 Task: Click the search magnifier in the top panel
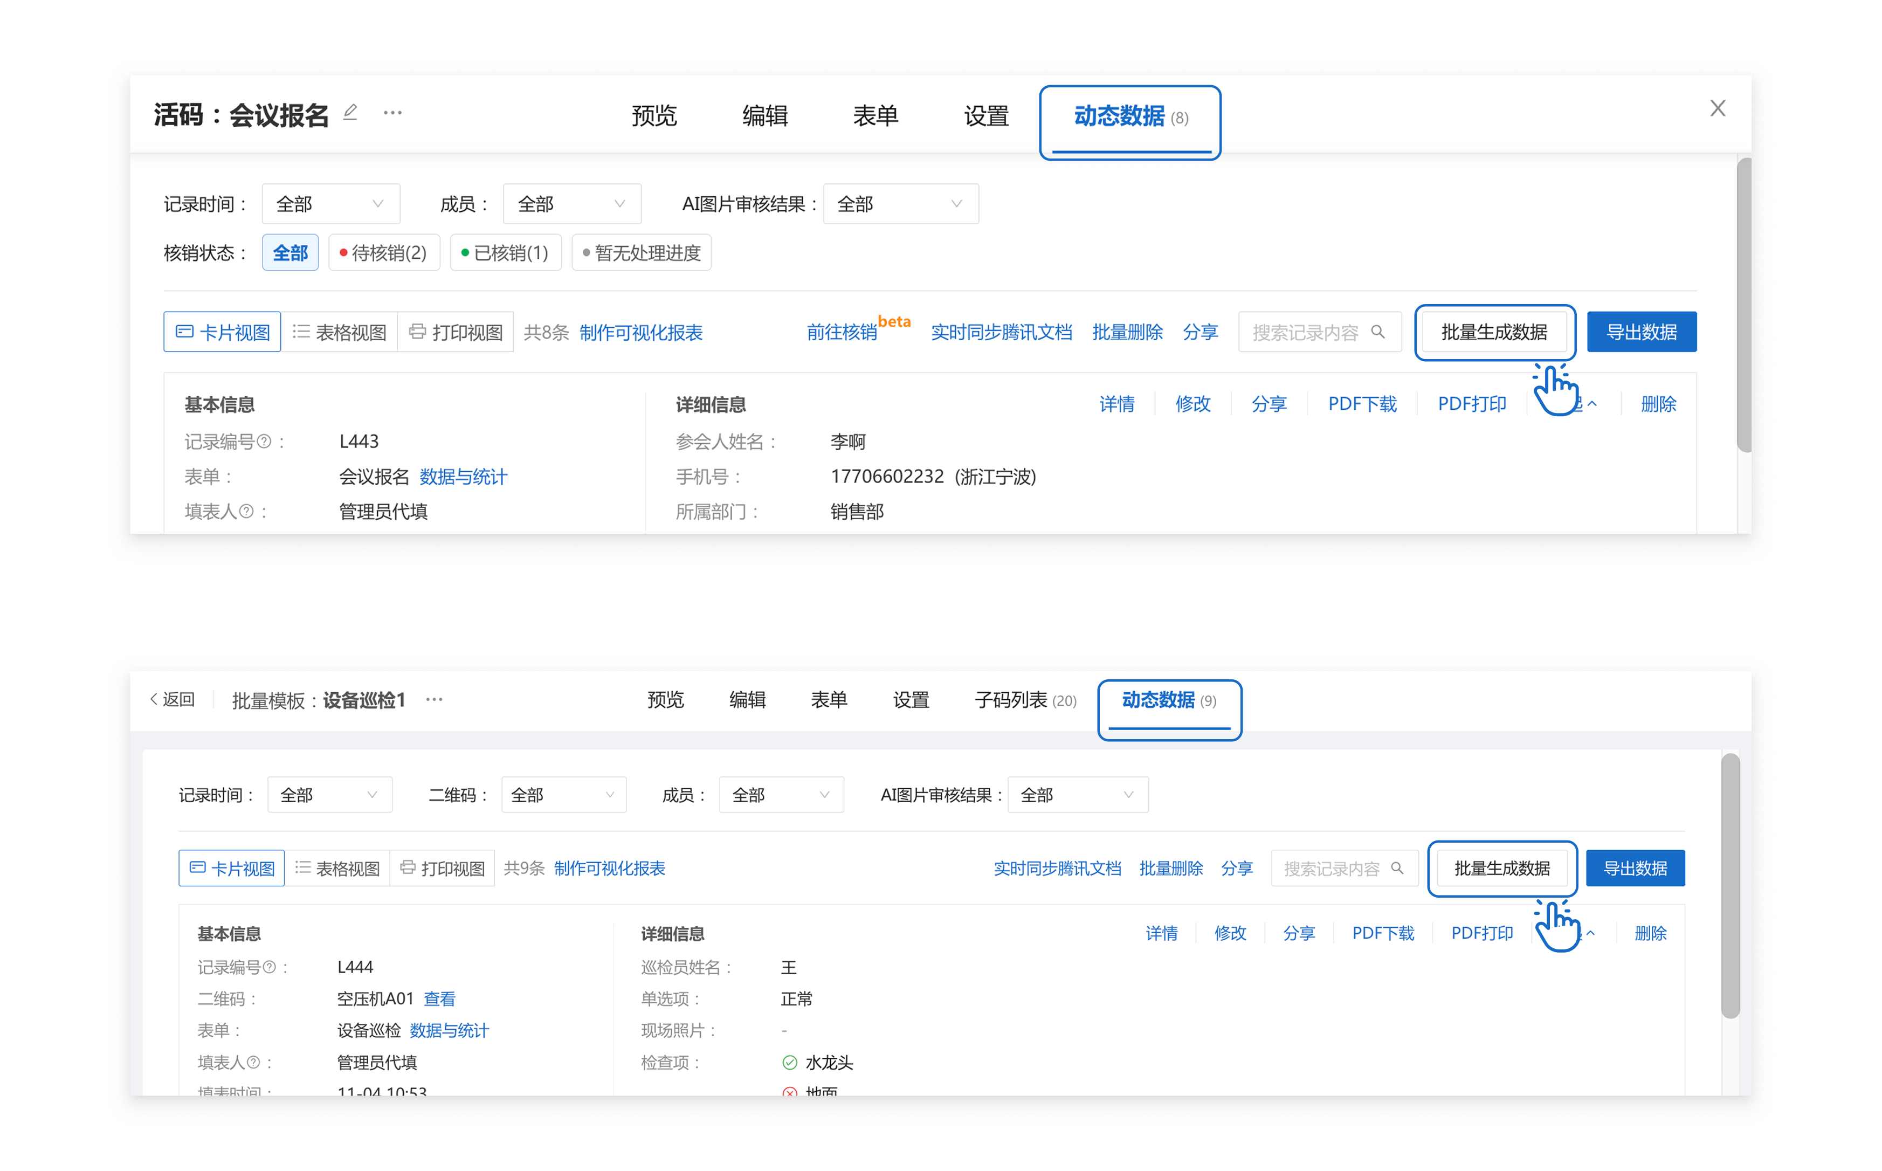pos(1378,332)
